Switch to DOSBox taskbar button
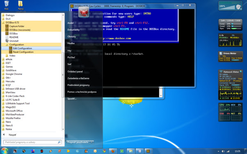This screenshot has height=154, width=247. [148, 151]
